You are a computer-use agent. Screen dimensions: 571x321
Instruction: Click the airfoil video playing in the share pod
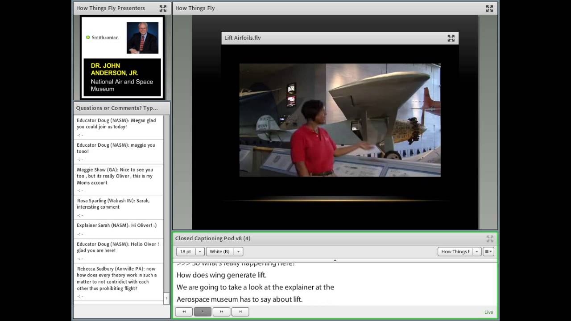click(340, 120)
